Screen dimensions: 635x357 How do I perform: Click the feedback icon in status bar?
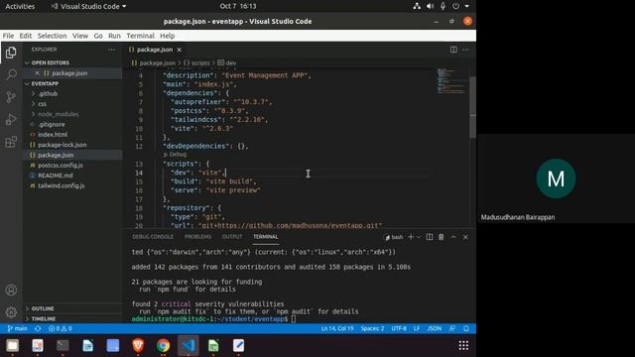(x=452, y=328)
